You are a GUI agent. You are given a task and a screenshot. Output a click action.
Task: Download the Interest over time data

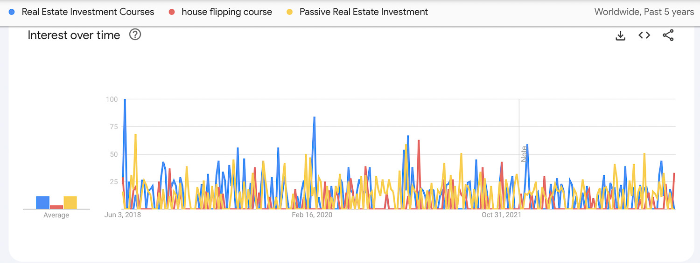620,35
